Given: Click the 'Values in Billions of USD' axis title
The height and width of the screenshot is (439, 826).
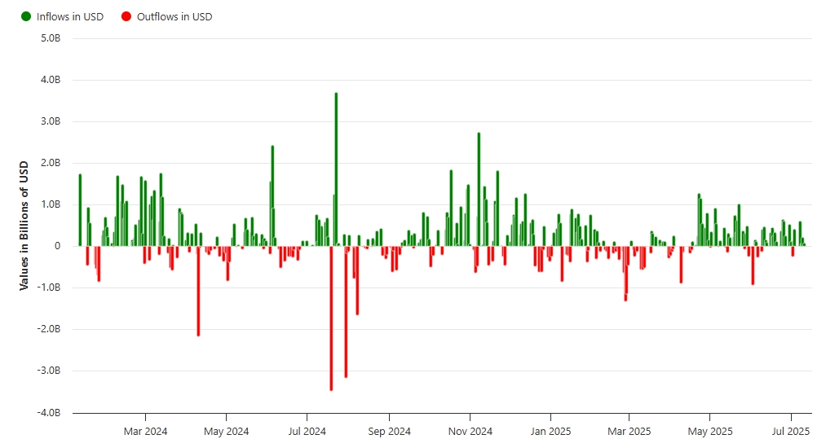Looking at the screenshot, I should [x=24, y=226].
